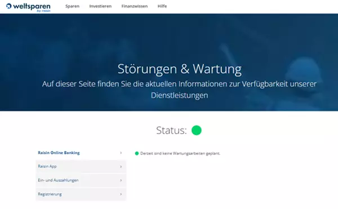338x209 pixels.
Task: Open the Finanzwissen menu
Action: (x=135, y=6)
